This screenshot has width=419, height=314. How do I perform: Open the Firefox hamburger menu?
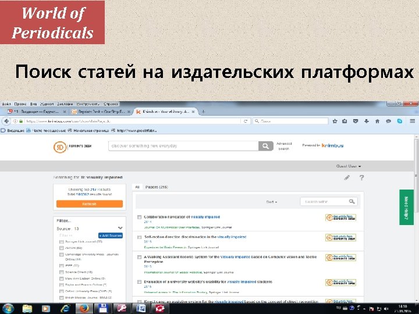pyautogui.click(x=413, y=121)
